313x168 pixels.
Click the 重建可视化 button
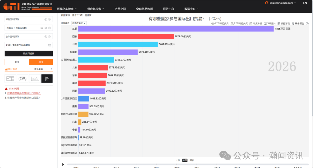coord(29,53)
